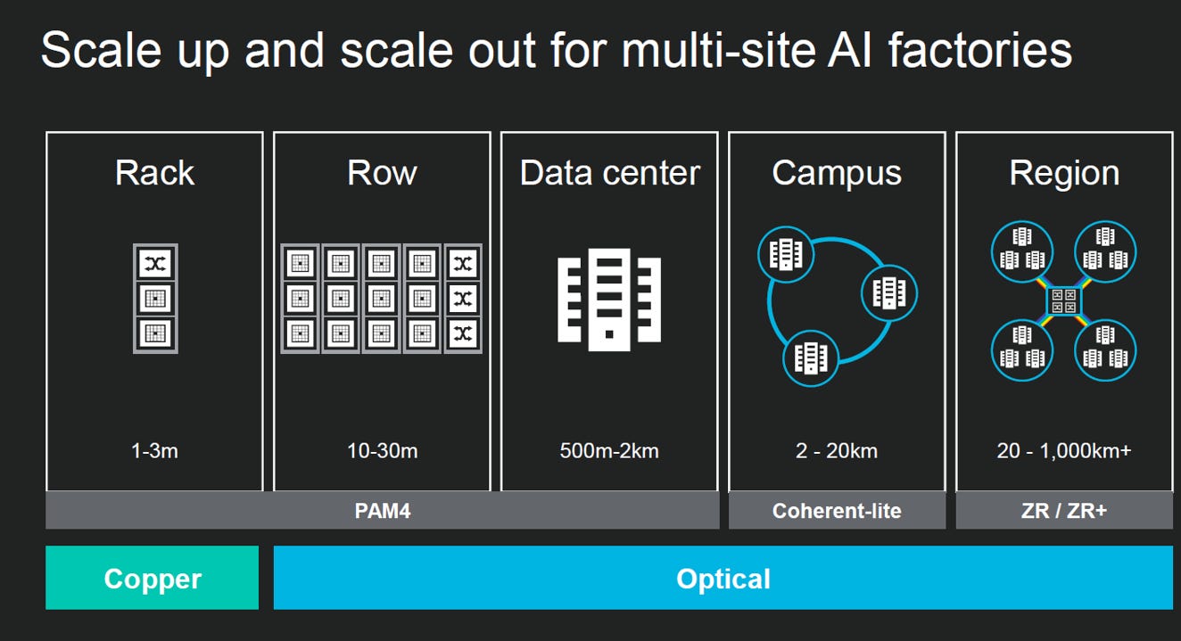Click the ZR / ZR+ bar
The image size is (1181, 641).
[1064, 511]
